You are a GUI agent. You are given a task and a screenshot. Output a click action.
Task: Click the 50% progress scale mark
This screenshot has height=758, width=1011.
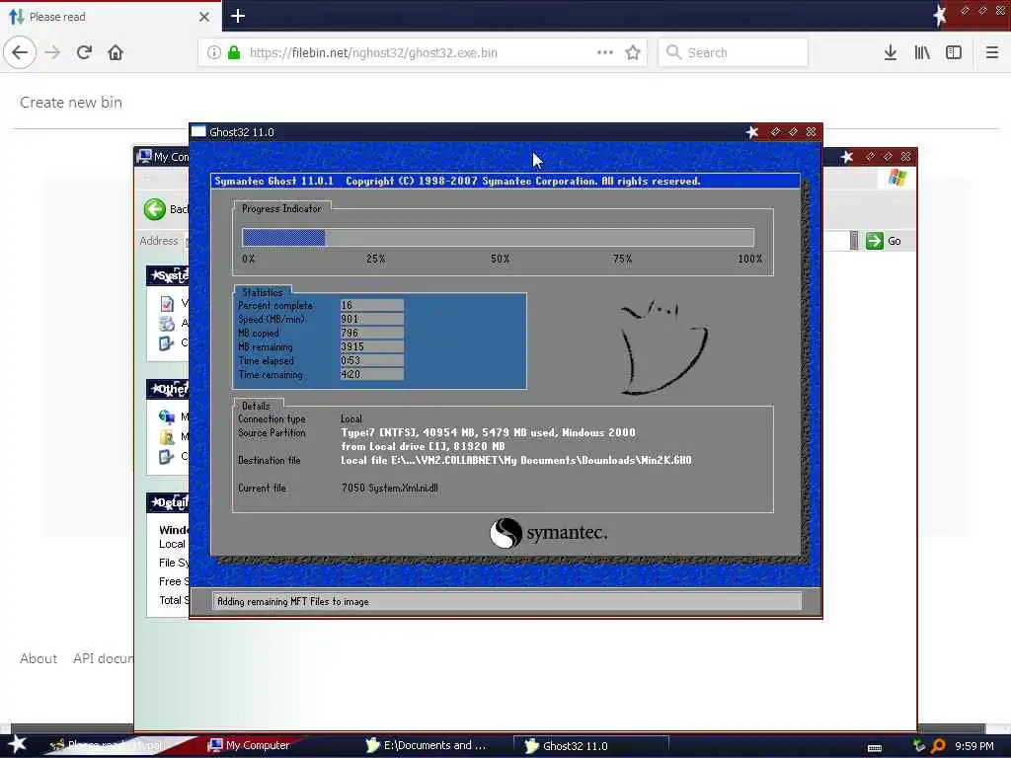(500, 259)
